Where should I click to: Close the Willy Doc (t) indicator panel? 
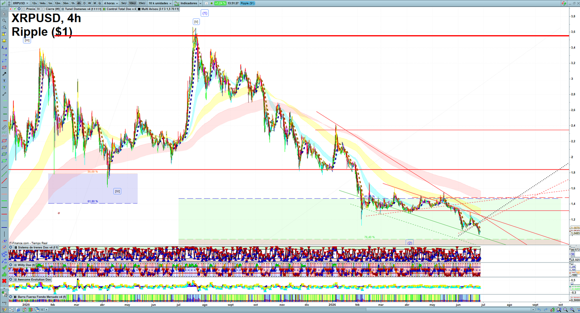[11, 265]
